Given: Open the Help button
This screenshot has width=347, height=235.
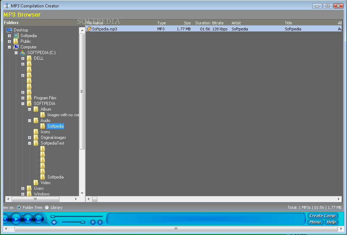Looking at the screenshot, I should 331,222.
